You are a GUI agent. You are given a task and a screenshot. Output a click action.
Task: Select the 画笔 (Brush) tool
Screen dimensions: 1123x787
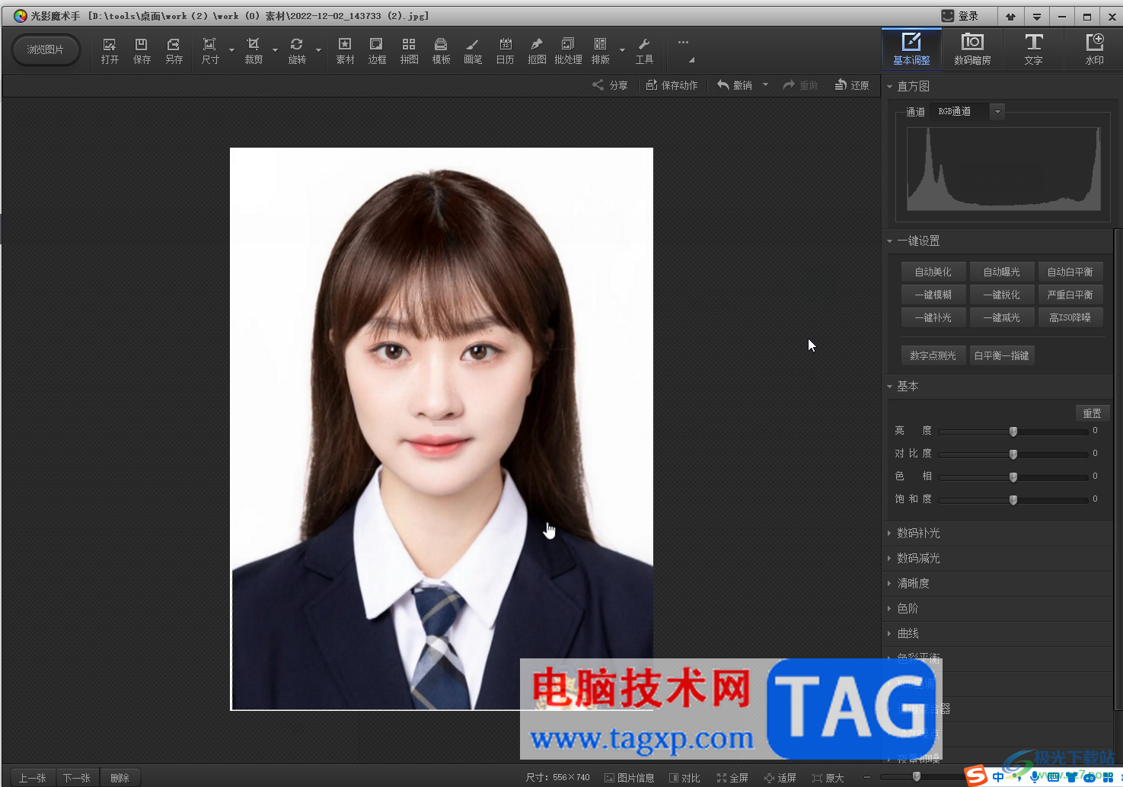click(x=473, y=50)
